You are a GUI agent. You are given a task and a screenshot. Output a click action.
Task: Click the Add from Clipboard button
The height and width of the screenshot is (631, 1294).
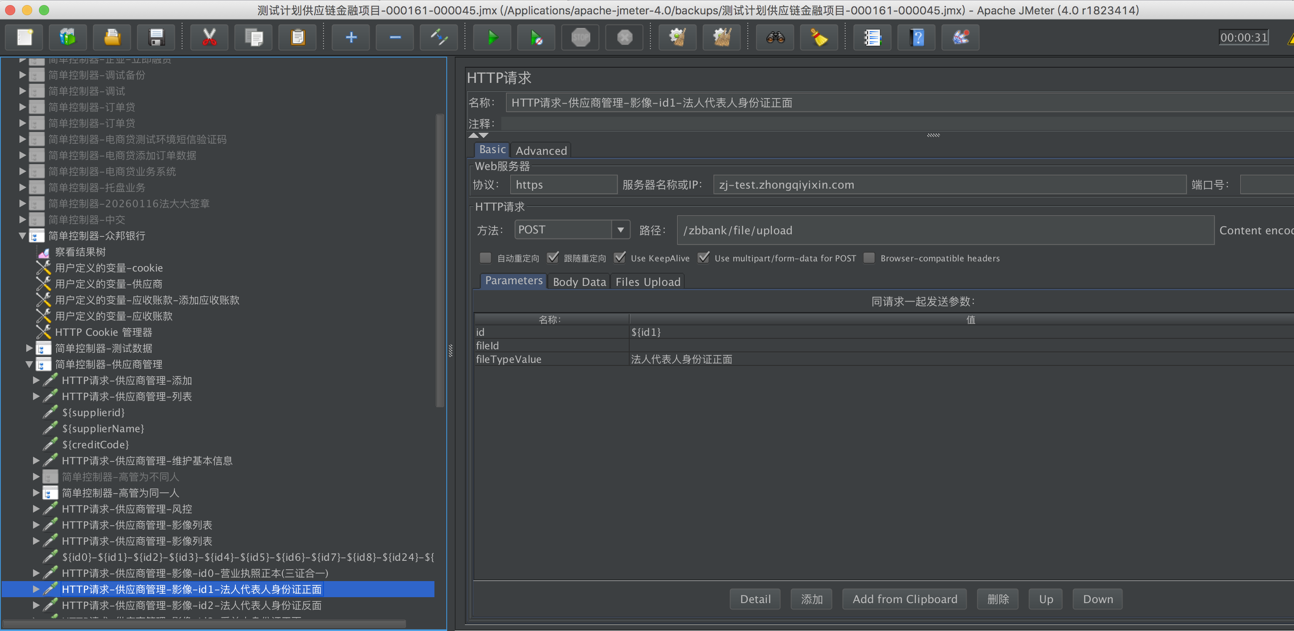tap(904, 599)
